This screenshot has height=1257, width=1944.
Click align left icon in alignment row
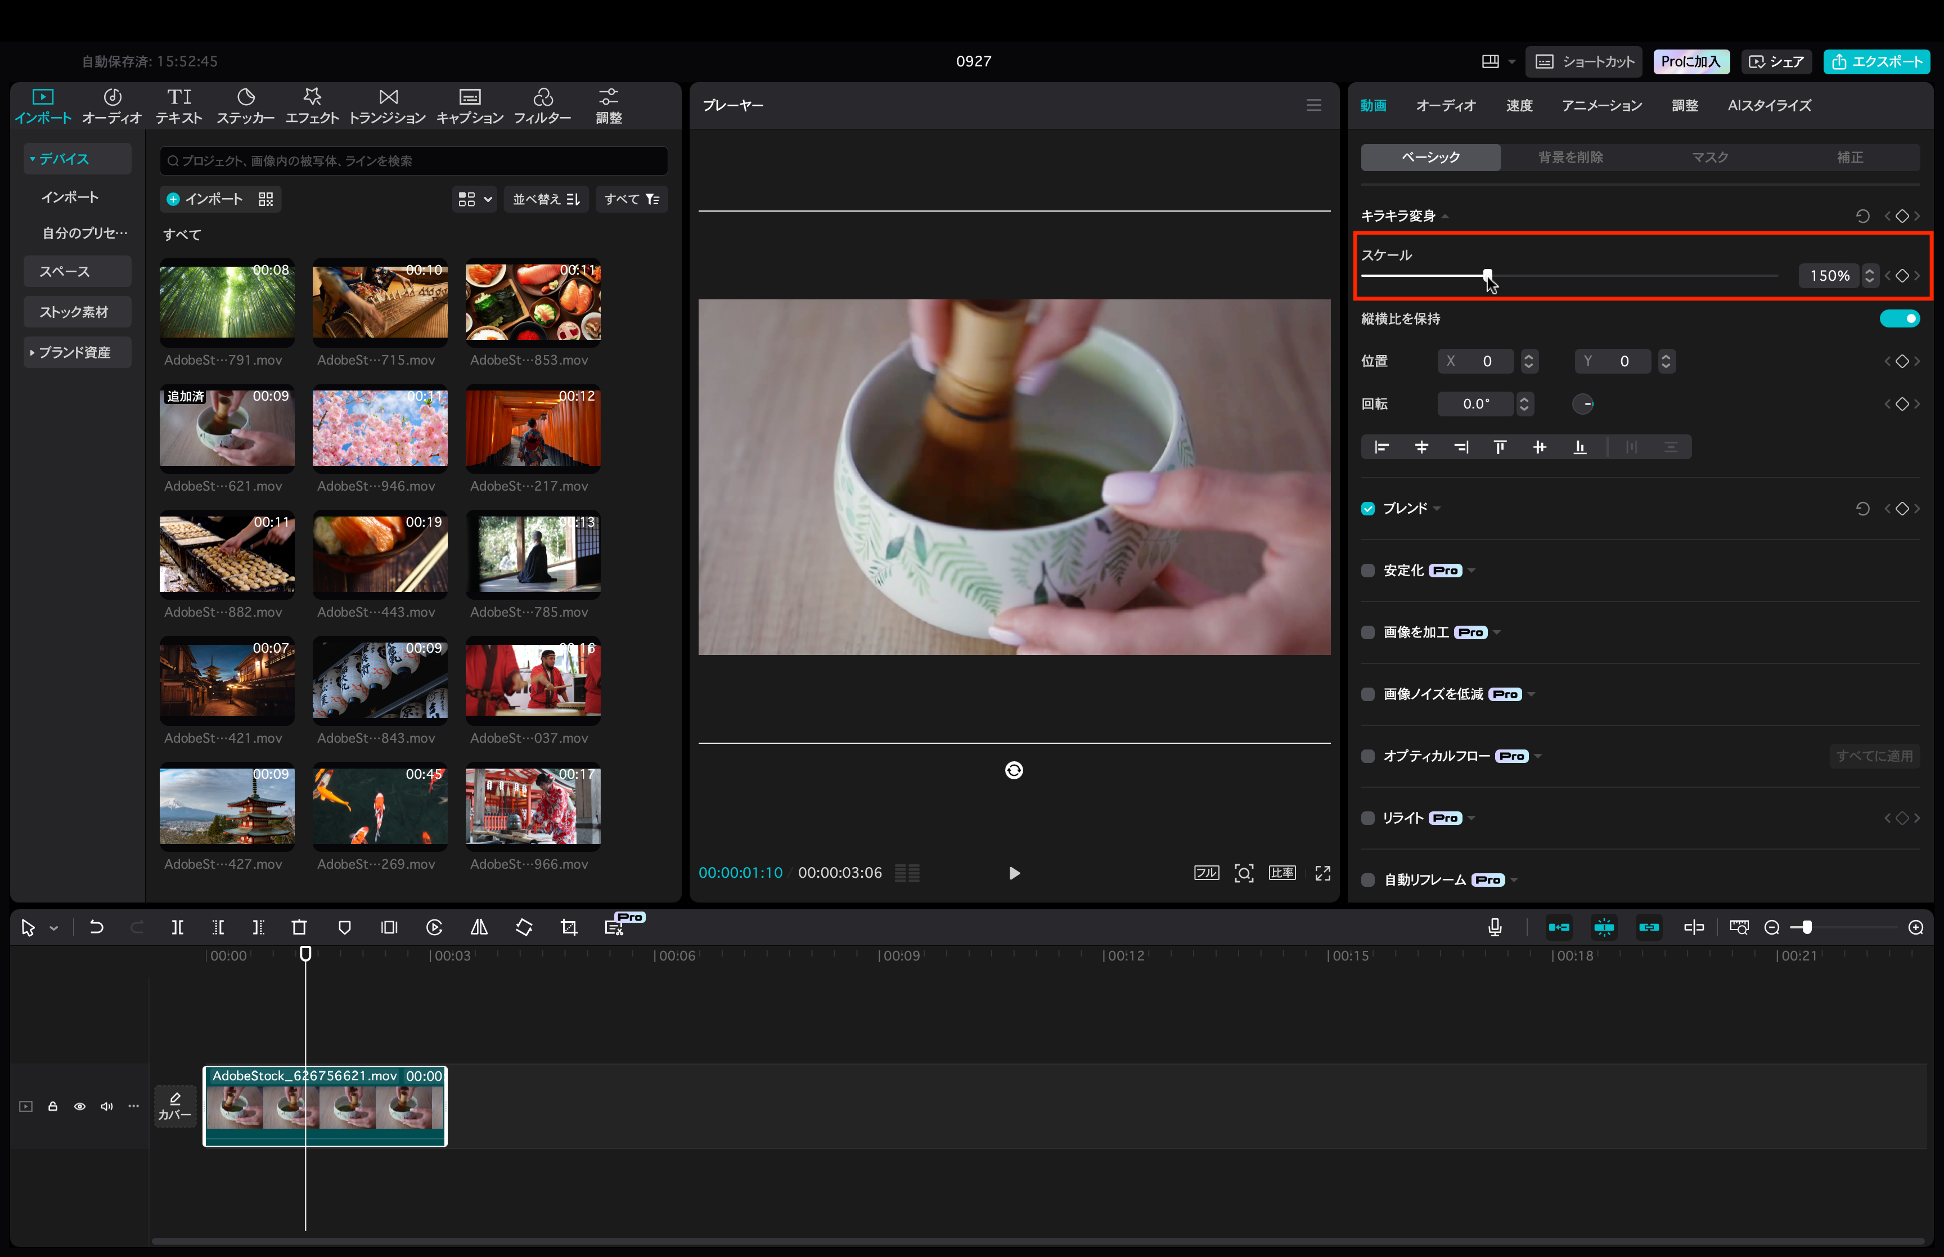pyautogui.click(x=1381, y=447)
